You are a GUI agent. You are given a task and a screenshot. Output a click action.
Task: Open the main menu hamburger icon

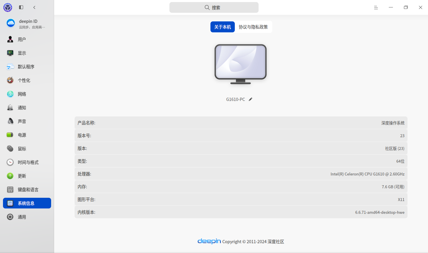(x=376, y=7)
